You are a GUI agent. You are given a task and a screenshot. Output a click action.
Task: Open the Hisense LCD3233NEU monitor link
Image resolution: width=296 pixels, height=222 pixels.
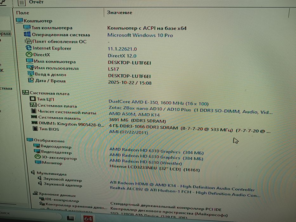click(x=155, y=168)
